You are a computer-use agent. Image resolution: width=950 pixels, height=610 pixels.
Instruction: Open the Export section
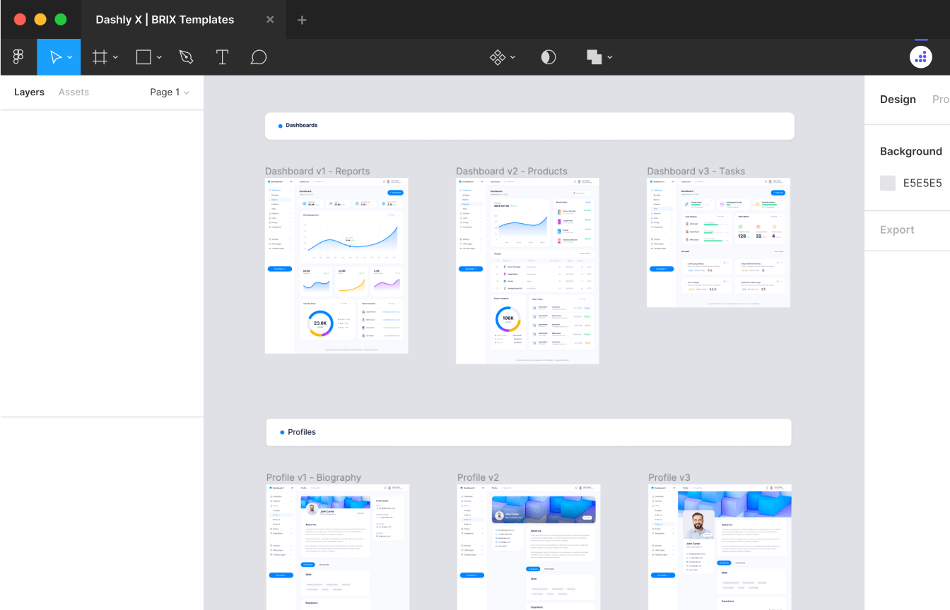[x=897, y=229]
